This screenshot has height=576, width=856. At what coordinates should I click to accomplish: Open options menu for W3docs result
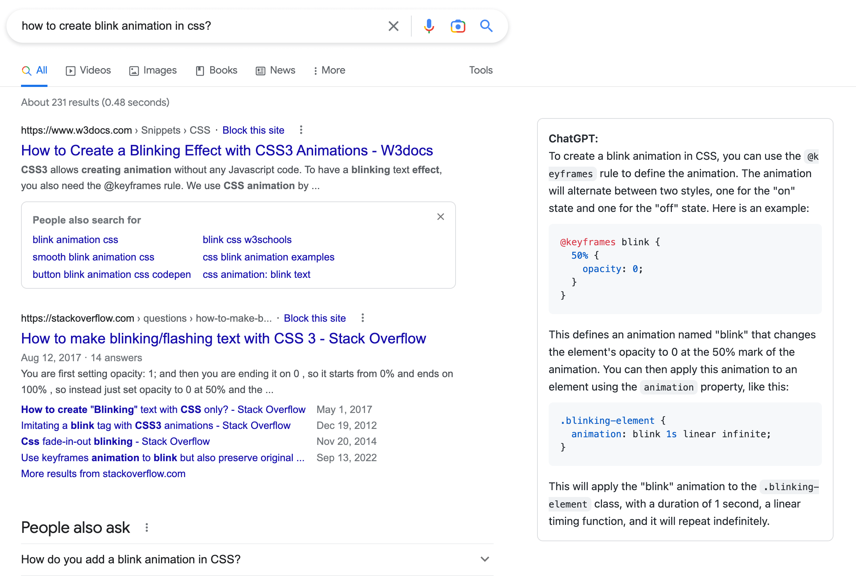pyautogui.click(x=301, y=130)
